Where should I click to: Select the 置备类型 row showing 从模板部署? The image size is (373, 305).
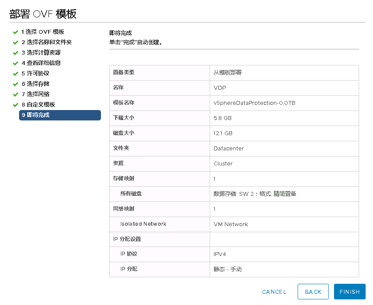click(x=234, y=72)
